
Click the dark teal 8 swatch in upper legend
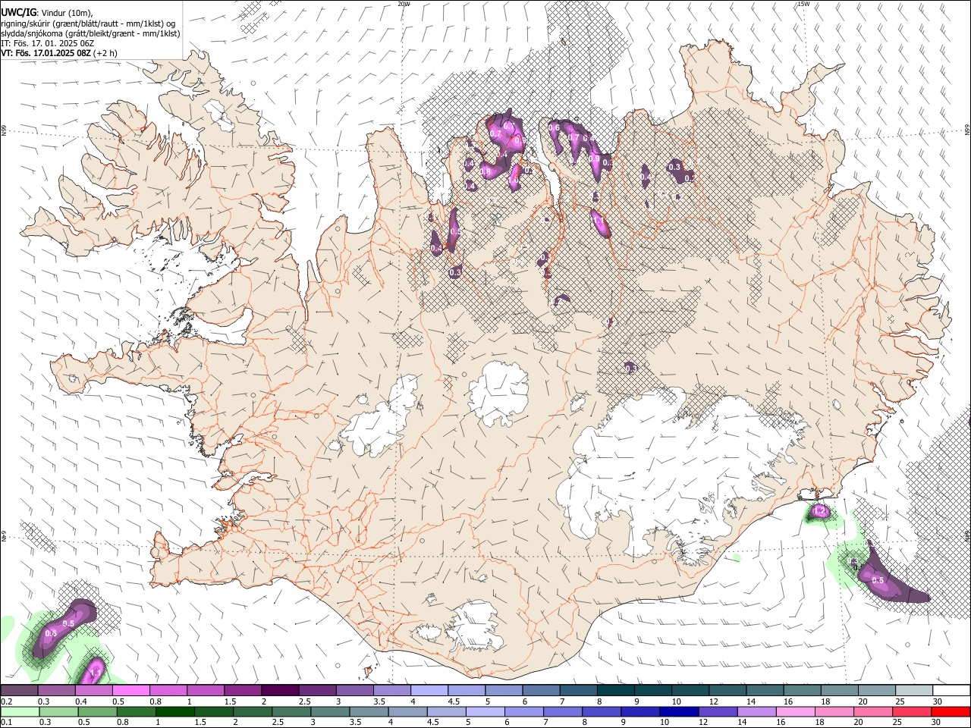[615, 691]
